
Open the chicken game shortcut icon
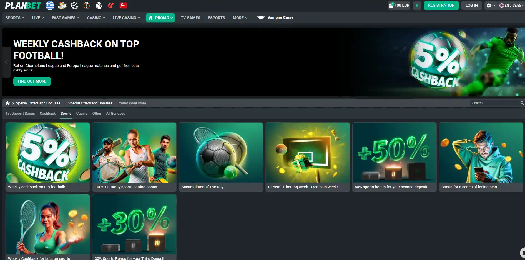pyautogui.click(x=62, y=6)
